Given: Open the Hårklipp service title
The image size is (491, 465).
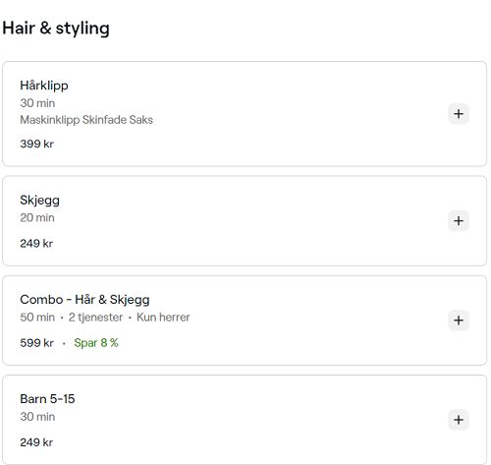Looking at the screenshot, I should tap(44, 86).
